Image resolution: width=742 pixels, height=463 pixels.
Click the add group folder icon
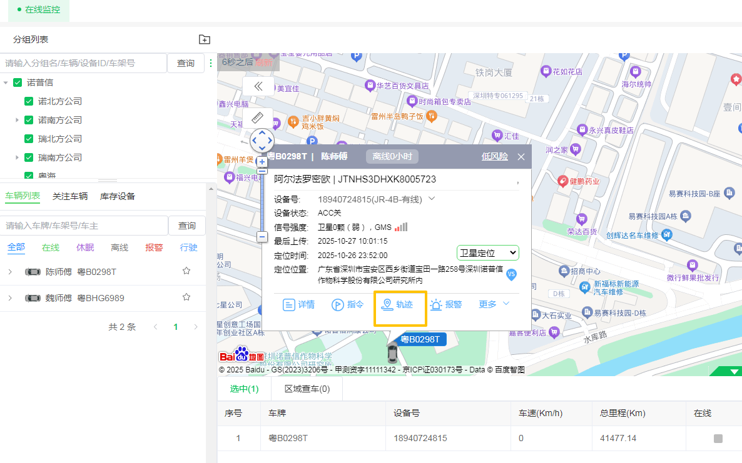pos(205,39)
